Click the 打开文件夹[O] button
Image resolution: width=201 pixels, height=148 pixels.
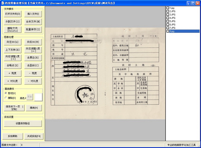coord(13,14)
